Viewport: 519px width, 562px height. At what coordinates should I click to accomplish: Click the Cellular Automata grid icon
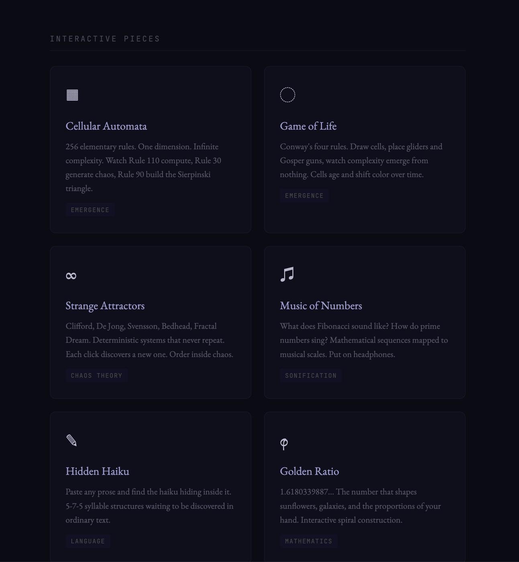72,95
